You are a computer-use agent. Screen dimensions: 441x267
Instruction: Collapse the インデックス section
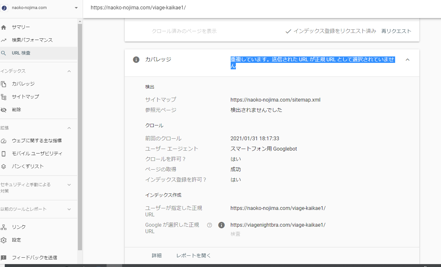tap(69, 71)
